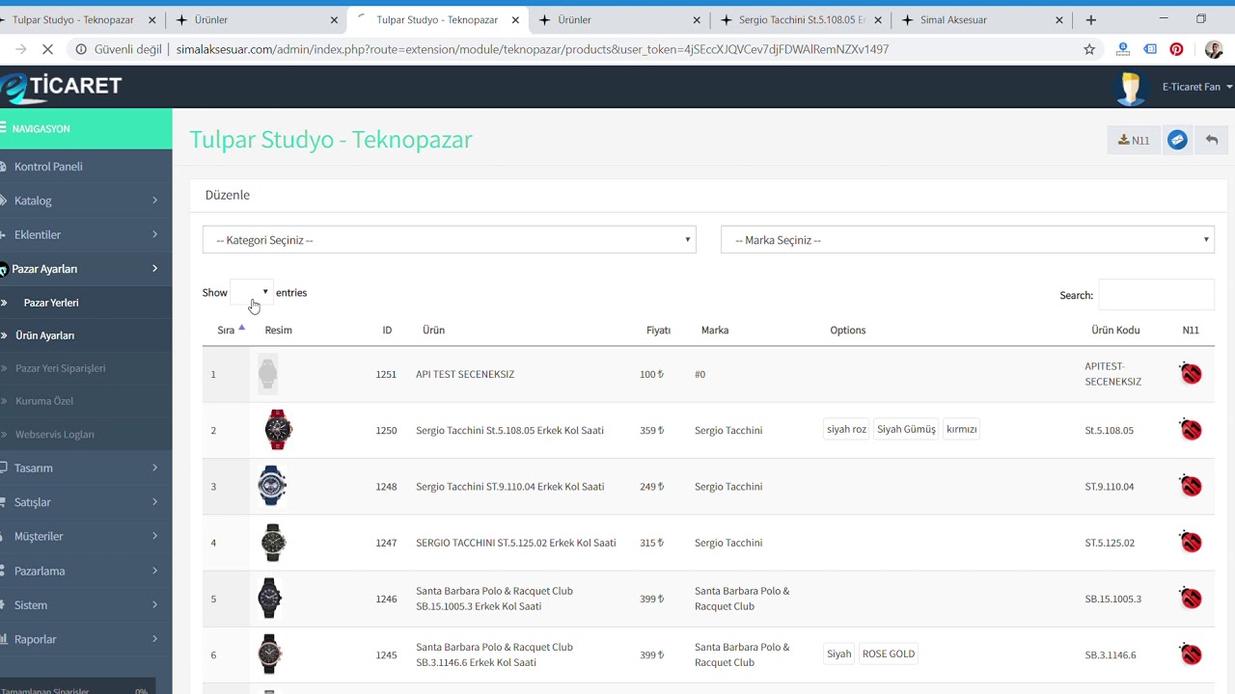Image resolution: width=1235 pixels, height=694 pixels.
Task: Sort by Ürün Kodu column header
Action: click(x=1115, y=330)
